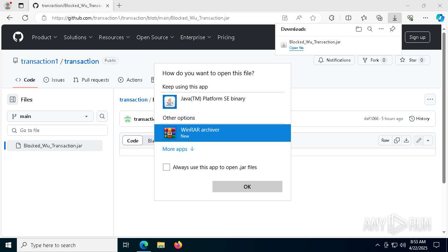The height and width of the screenshot is (252, 448).
Task: Expand the Open Source menu
Action: point(155,37)
